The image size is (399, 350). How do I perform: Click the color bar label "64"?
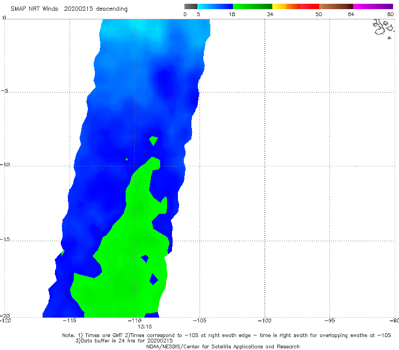[x=351, y=14]
